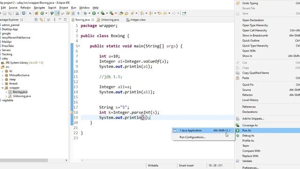
Task: Click the green Run toolbar icon
Action: tap(94, 13)
